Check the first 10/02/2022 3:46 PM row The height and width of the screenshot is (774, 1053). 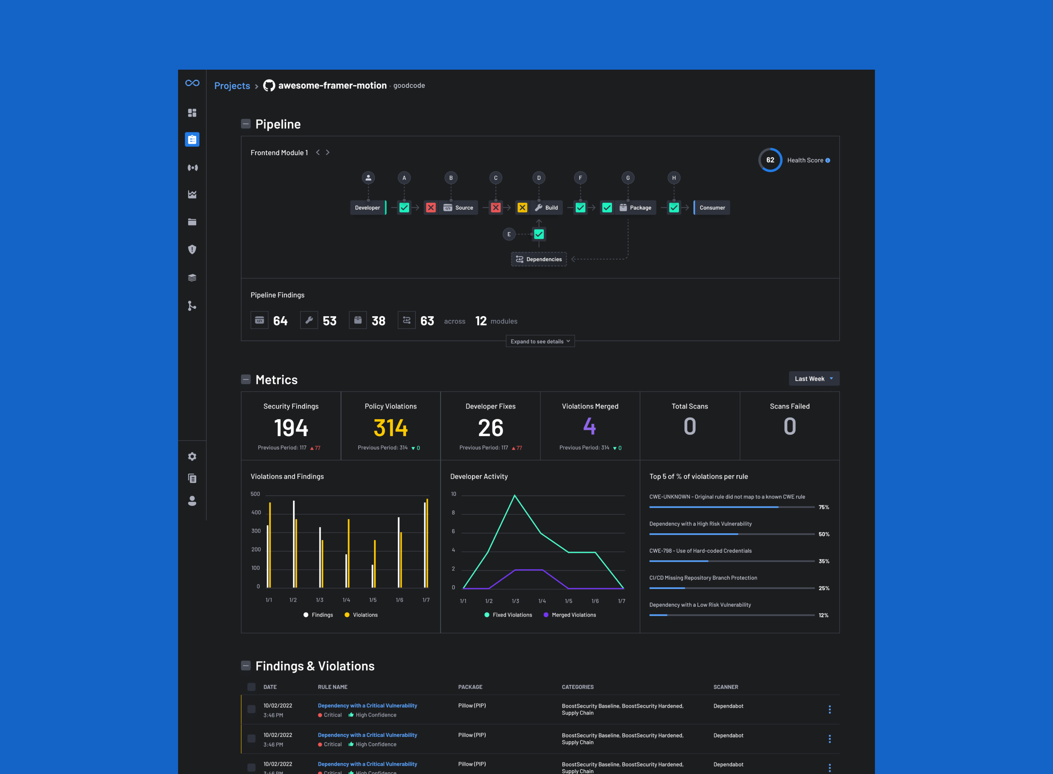(x=252, y=709)
